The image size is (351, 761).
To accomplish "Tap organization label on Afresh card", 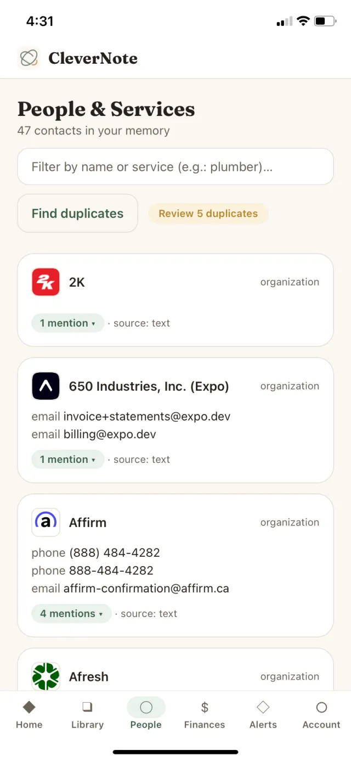I will click(x=290, y=676).
